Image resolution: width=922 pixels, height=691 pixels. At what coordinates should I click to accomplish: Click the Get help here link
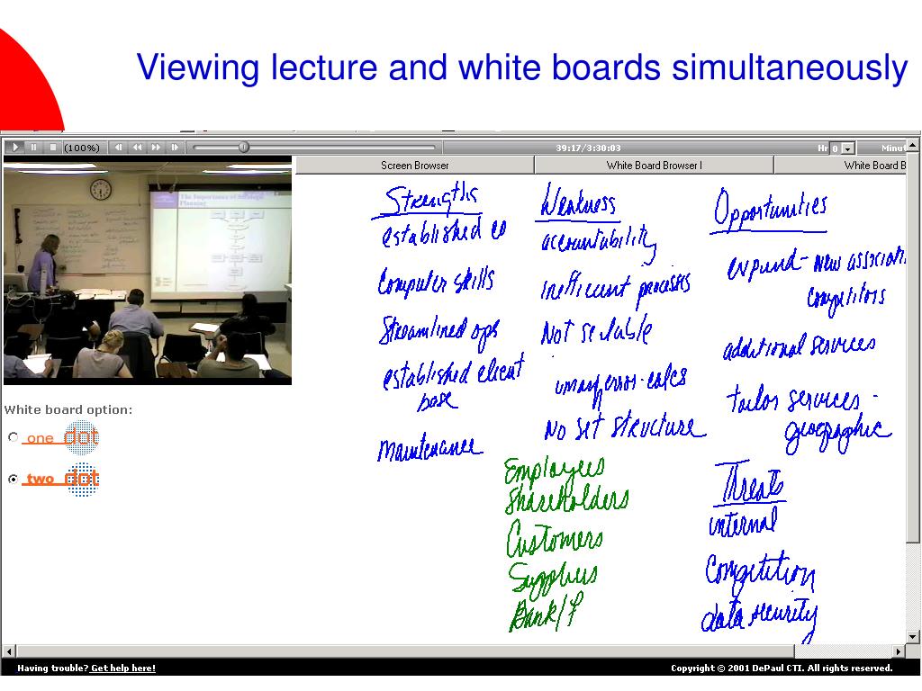[122, 668]
